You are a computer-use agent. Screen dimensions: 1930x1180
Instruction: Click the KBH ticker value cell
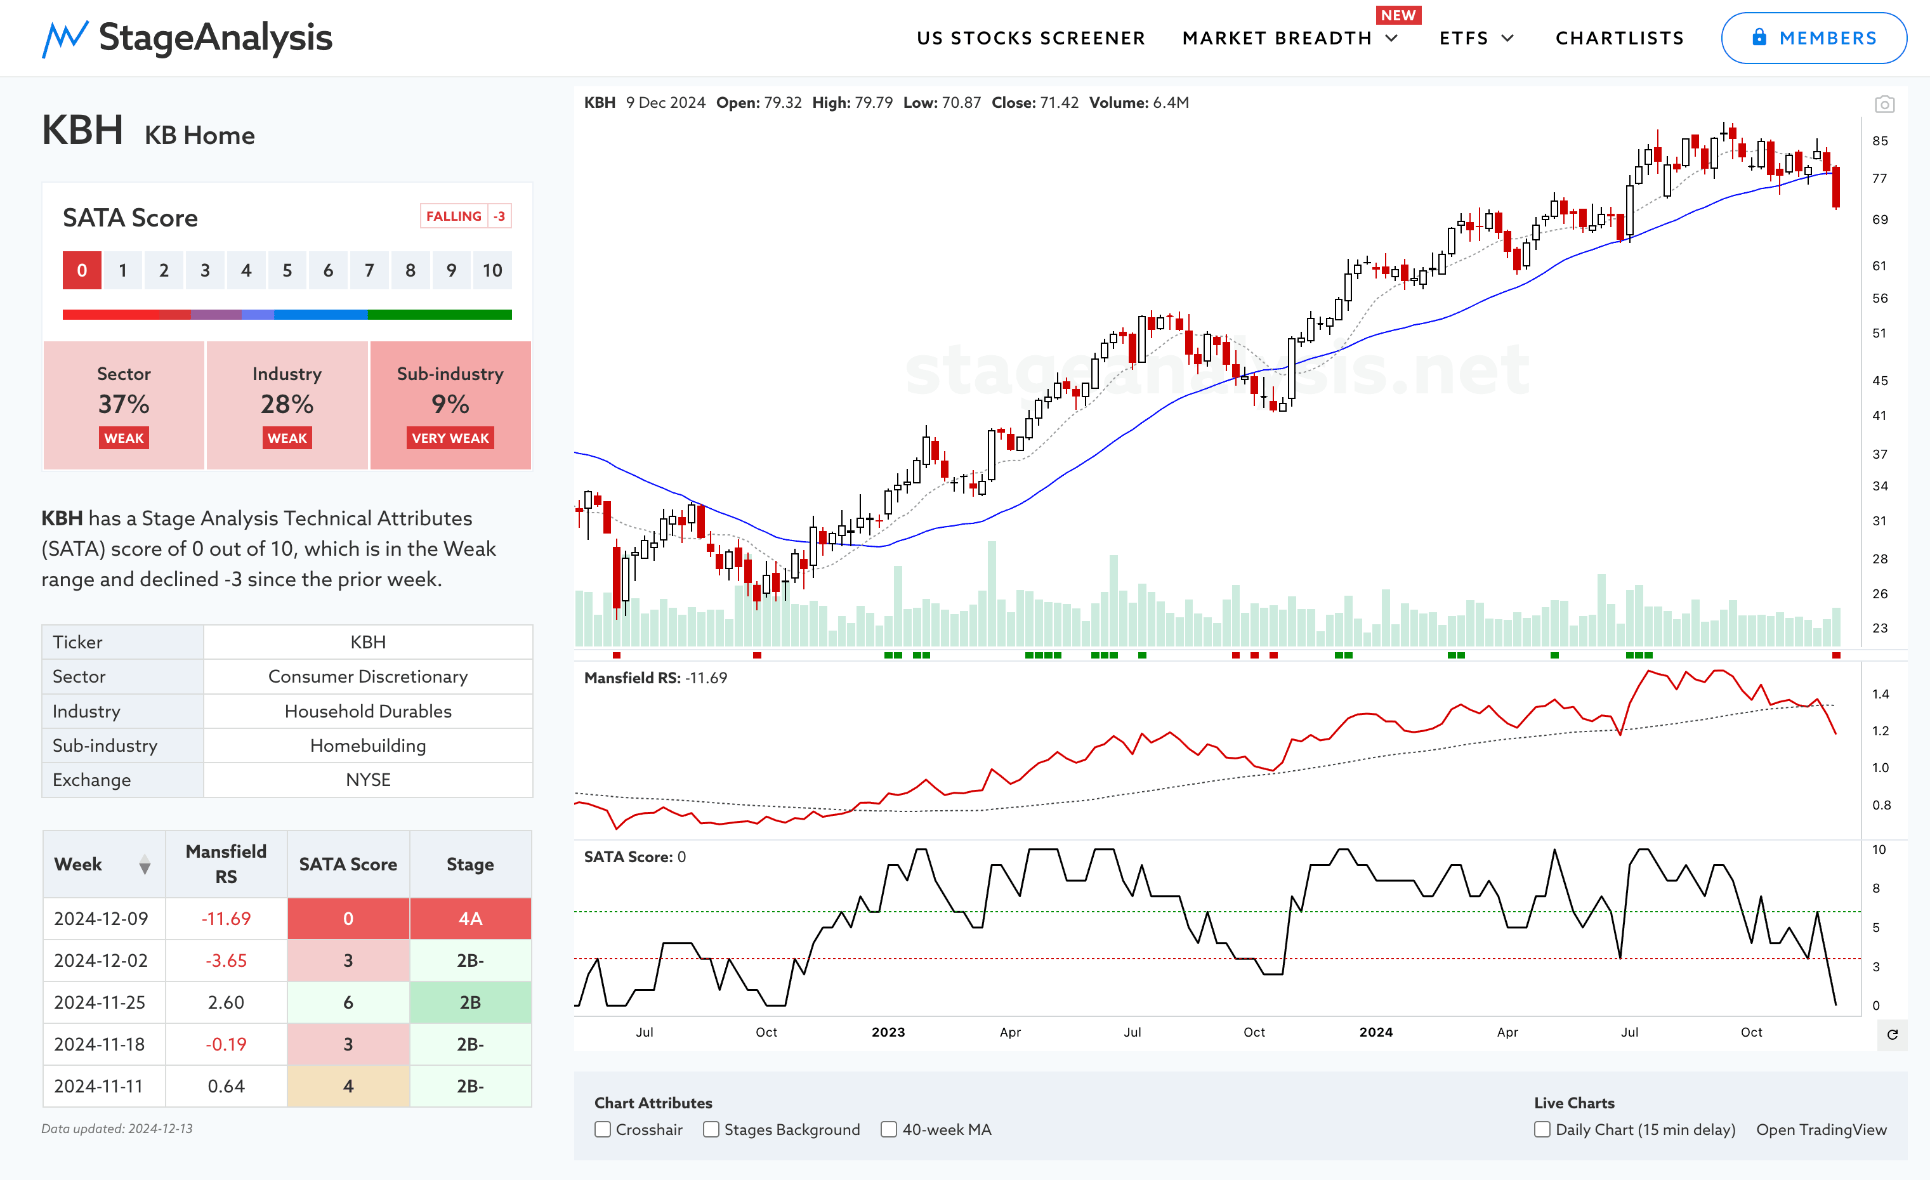click(x=367, y=642)
